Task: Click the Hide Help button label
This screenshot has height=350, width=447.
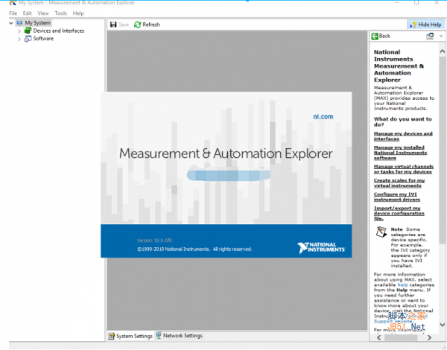Action: click(430, 25)
